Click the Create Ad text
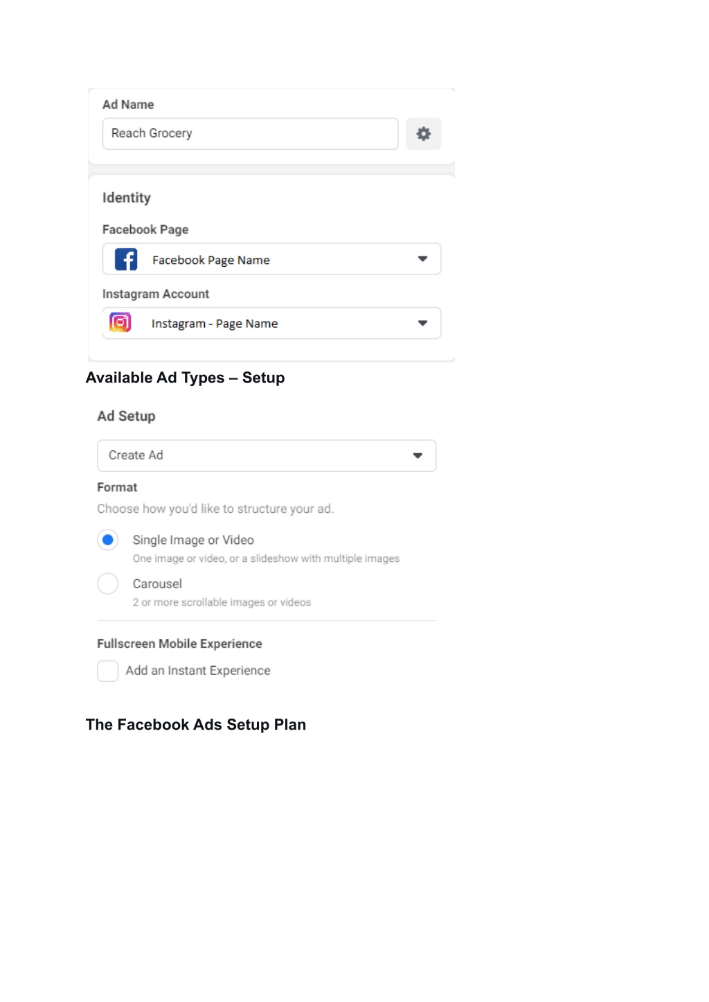The height and width of the screenshot is (1002, 709). coord(136,455)
